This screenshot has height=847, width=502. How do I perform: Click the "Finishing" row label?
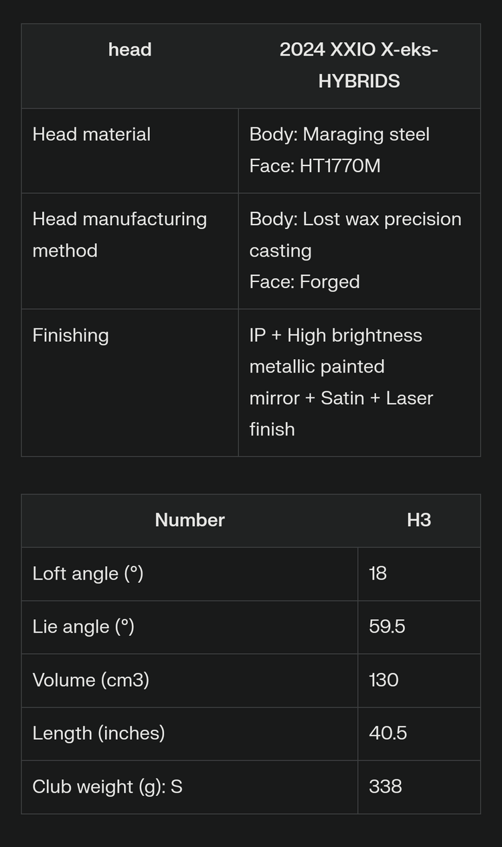(x=71, y=336)
